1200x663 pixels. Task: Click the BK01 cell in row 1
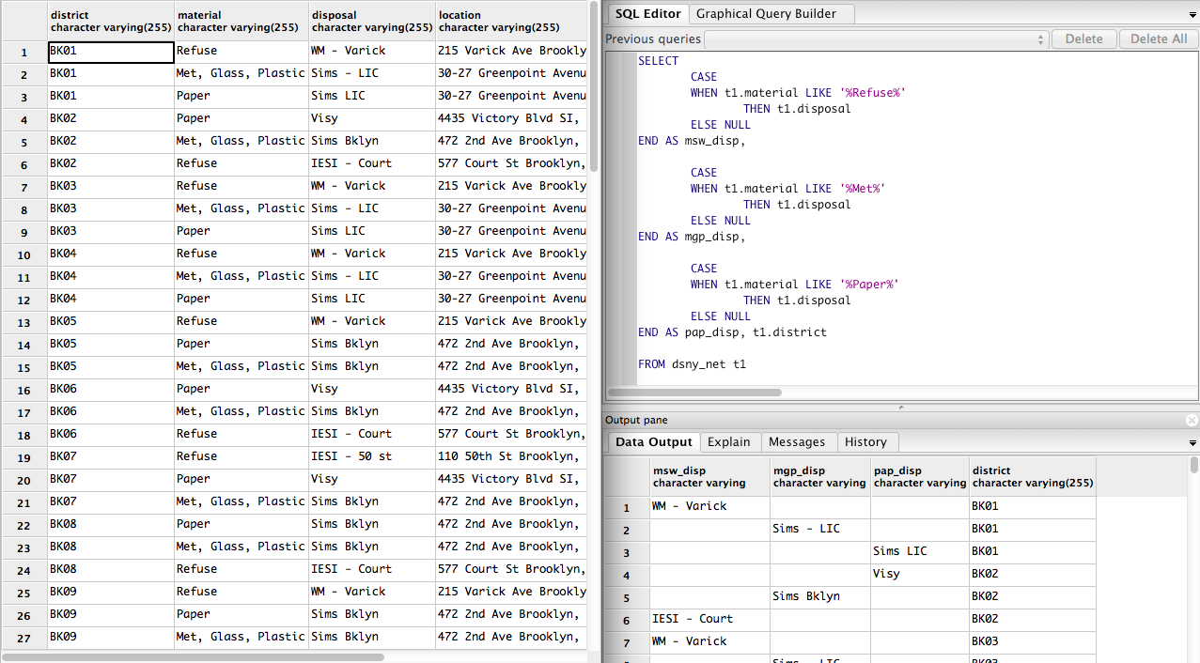(111, 52)
